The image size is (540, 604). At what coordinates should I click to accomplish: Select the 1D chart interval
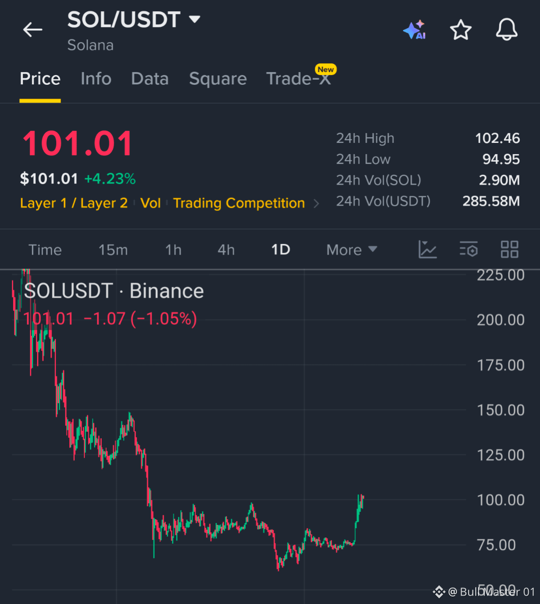coord(281,250)
